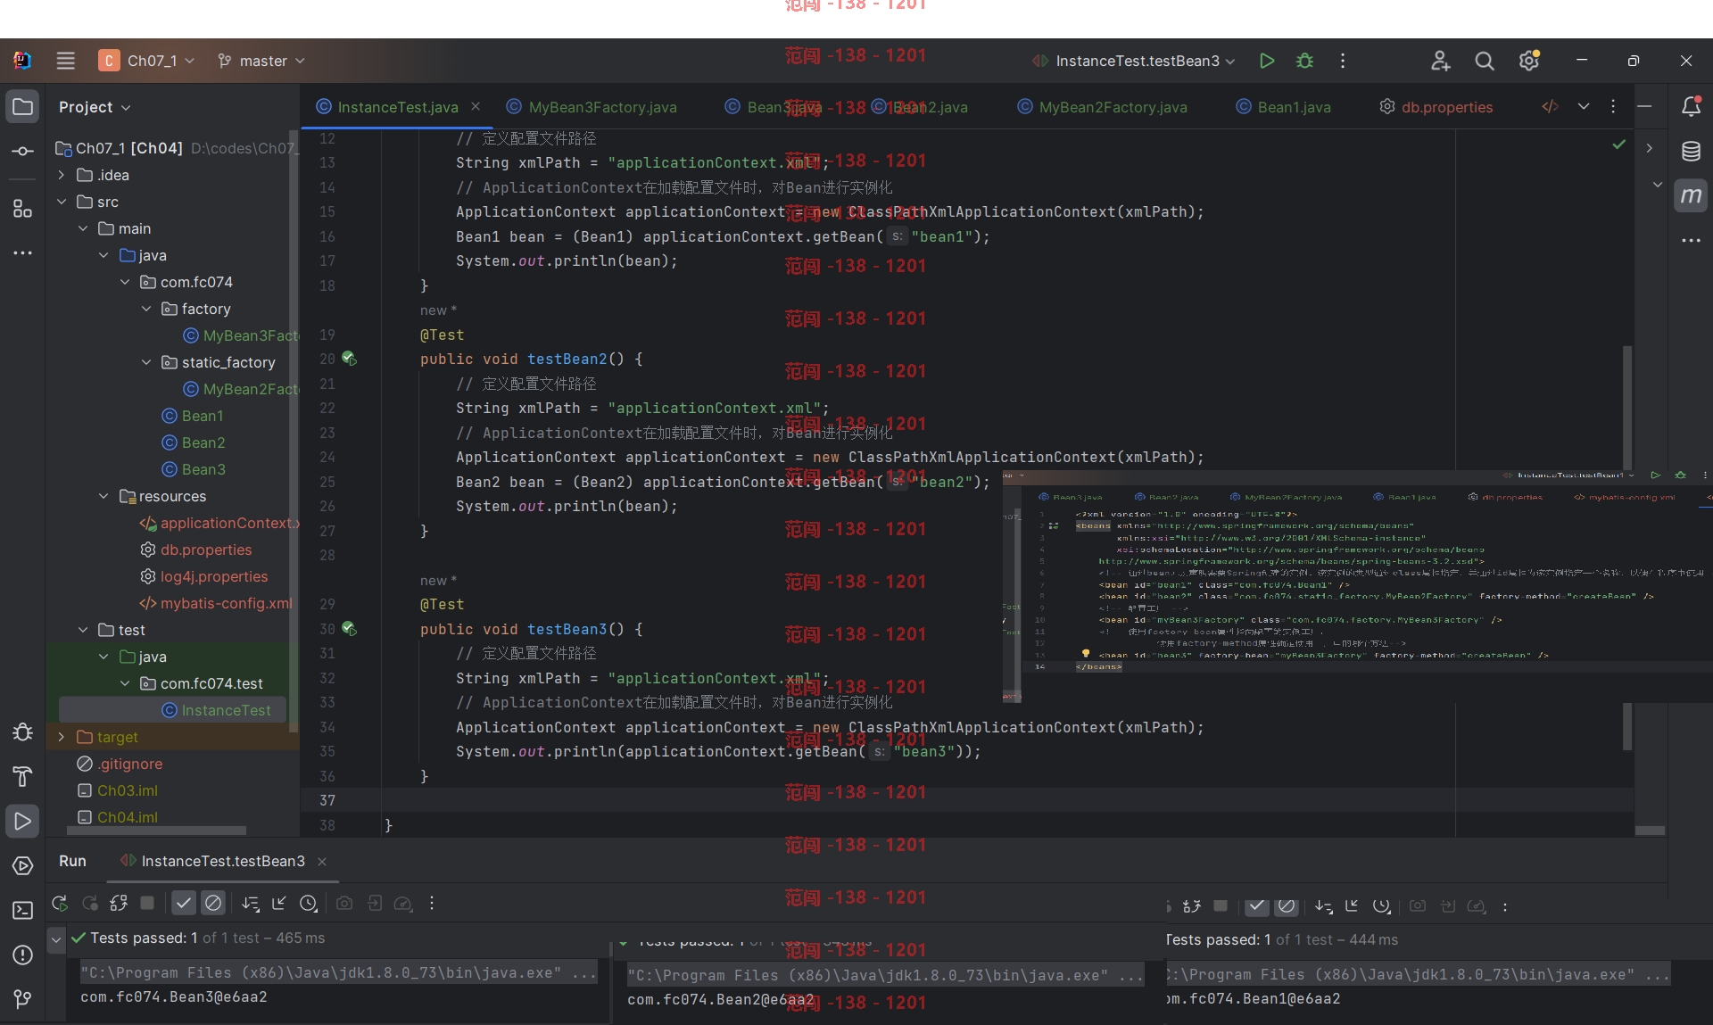Image resolution: width=1713 pixels, height=1025 pixels.
Task: Rerun tests in Run panel
Action: tap(60, 904)
